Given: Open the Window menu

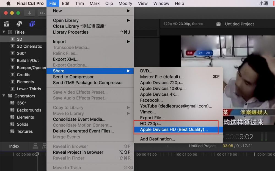Looking at the screenshot, I should (x=161, y=3).
